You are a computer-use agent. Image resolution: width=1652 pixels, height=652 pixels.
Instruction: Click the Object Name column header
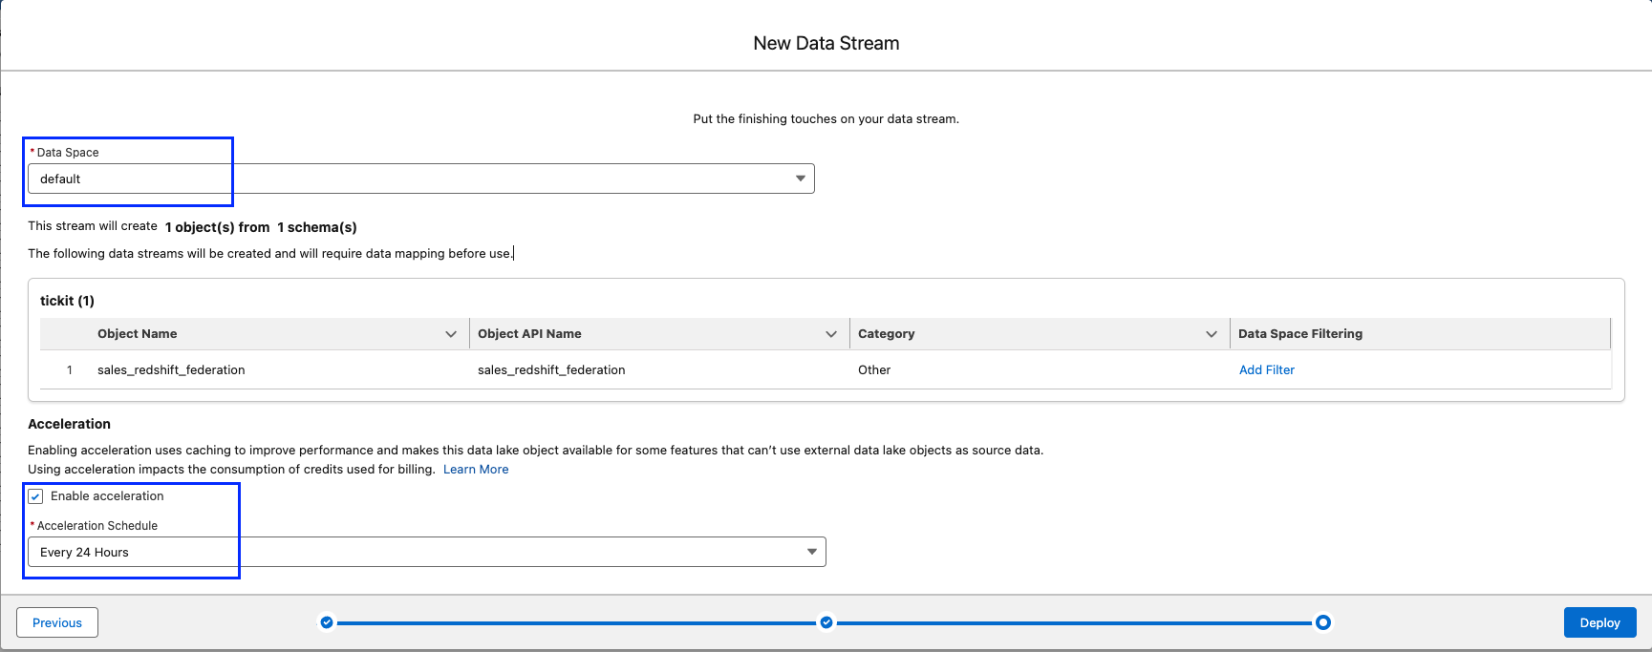click(x=138, y=334)
